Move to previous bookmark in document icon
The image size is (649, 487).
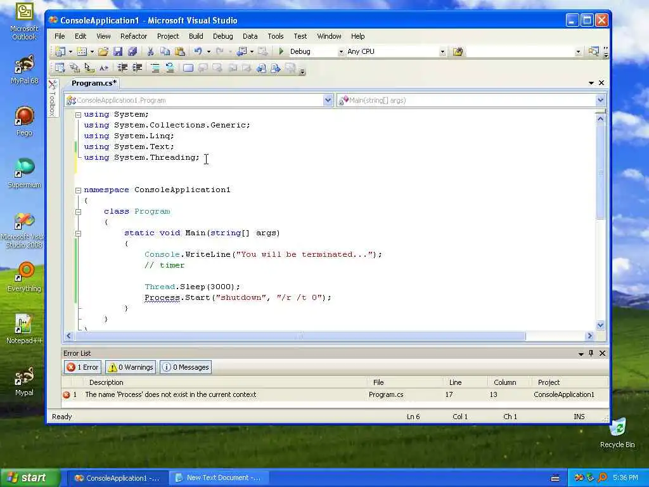(260, 68)
